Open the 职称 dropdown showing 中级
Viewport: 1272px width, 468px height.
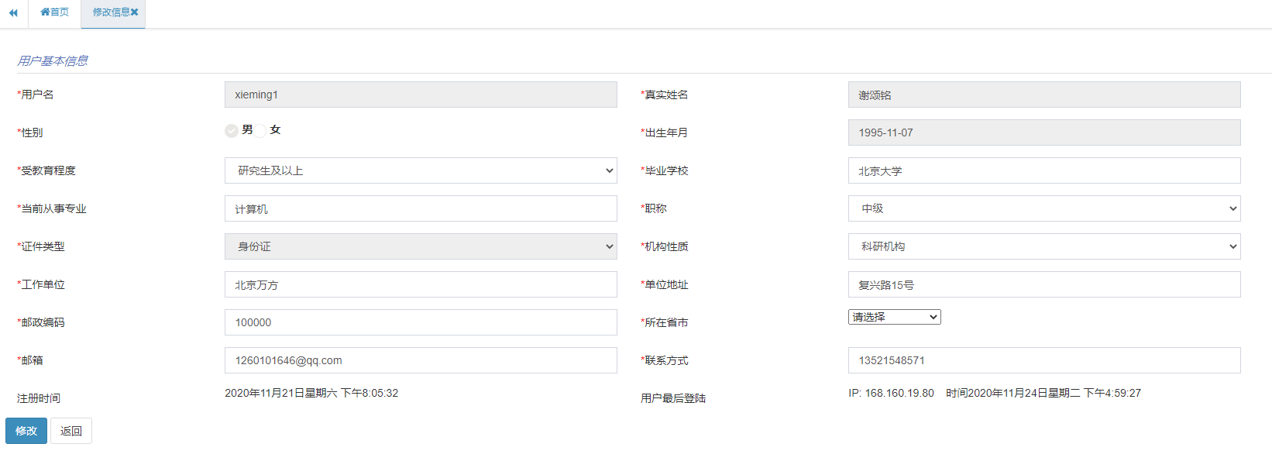(x=1044, y=208)
